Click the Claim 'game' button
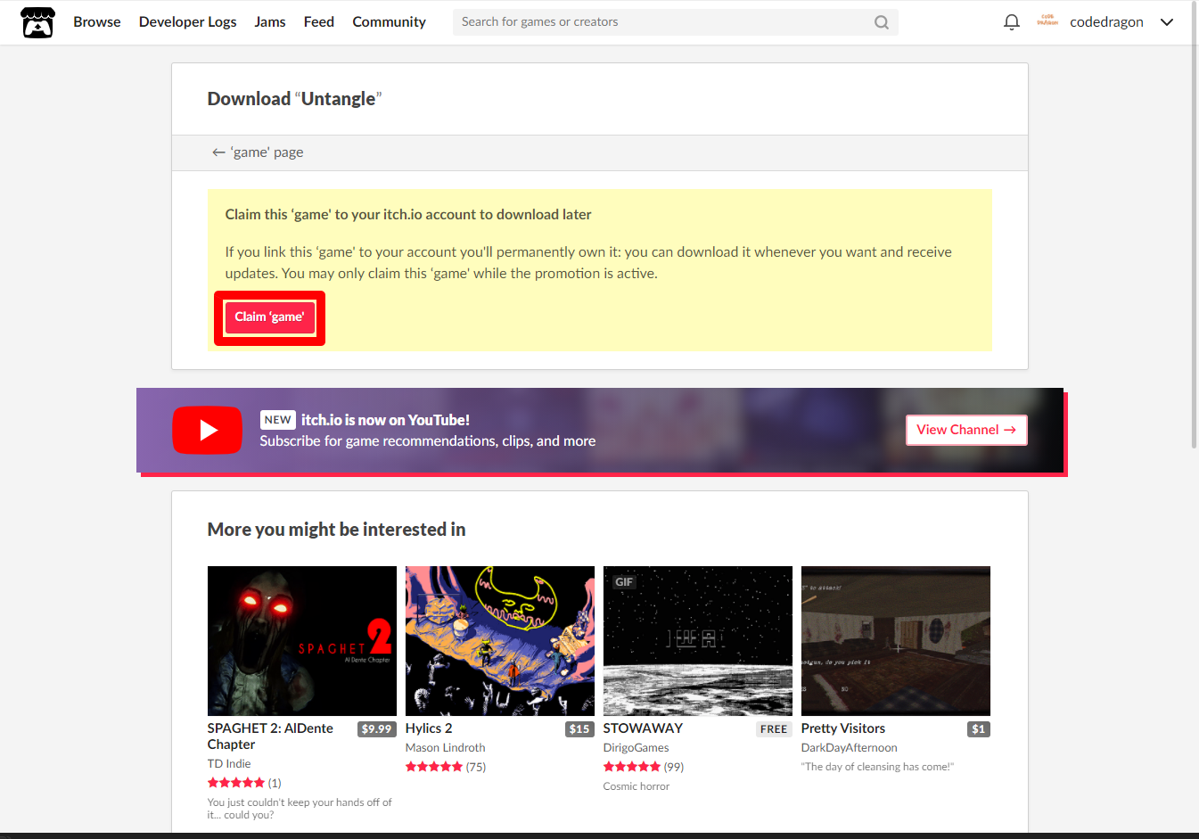The width and height of the screenshot is (1199, 839). pyautogui.click(x=269, y=317)
